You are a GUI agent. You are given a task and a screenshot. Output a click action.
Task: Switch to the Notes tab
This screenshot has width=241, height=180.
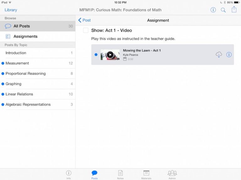(120, 174)
